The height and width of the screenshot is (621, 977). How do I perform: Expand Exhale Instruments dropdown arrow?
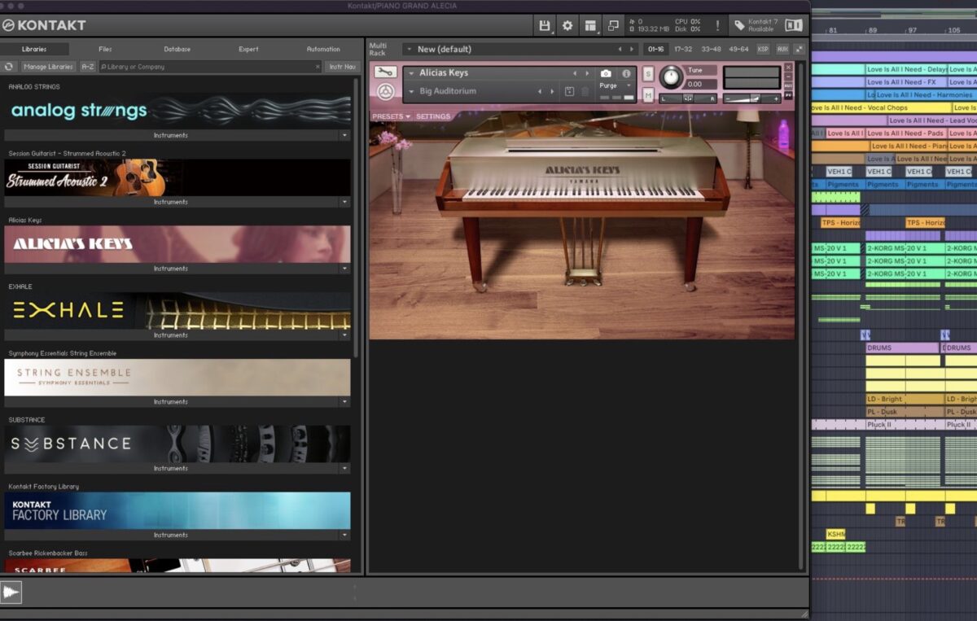click(x=344, y=335)
